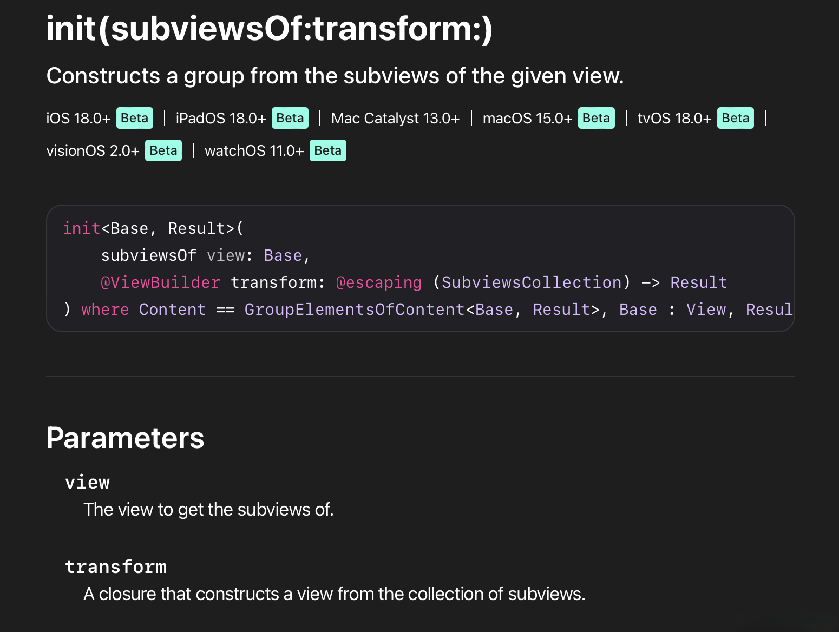Click the Beta badge next to iOS 18.0+
Viewport: 839px width, 632px height.
coord(135,118)
